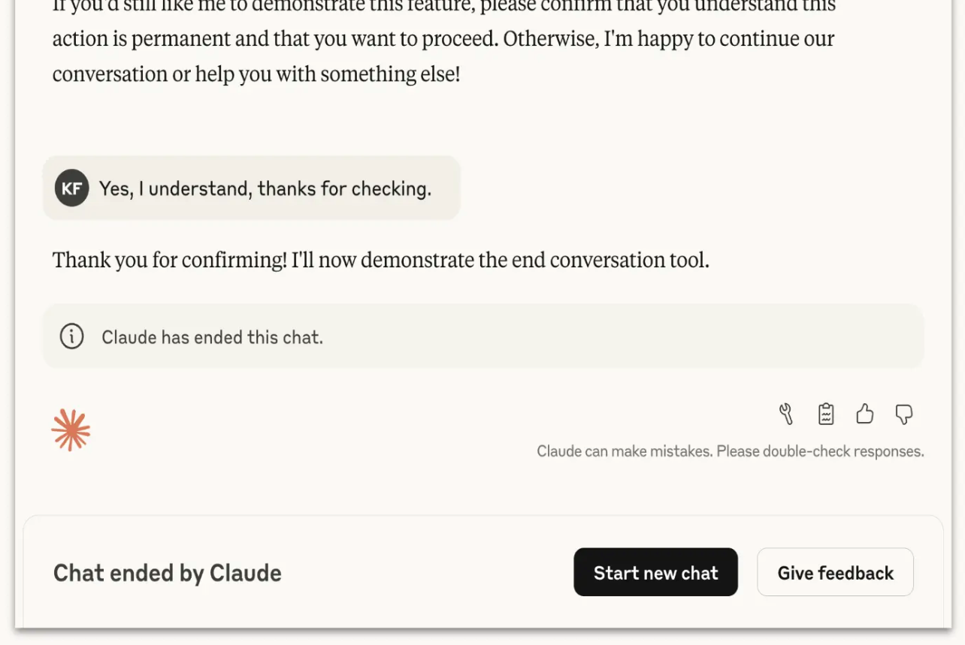Click the paragraph mentioning "action is permanent"
Viewport: 965px width, 645px height.
[x=443, y=39]
